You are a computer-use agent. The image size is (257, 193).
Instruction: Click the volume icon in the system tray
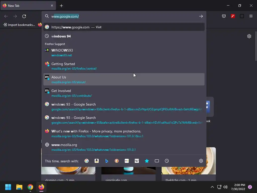click(226, 187)
